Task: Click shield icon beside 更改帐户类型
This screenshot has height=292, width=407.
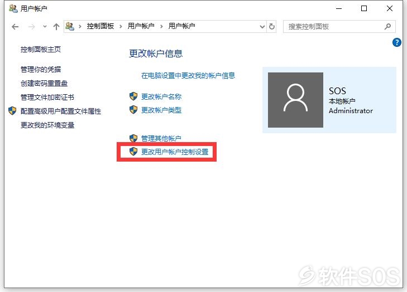Action: (x=133, y=110)
